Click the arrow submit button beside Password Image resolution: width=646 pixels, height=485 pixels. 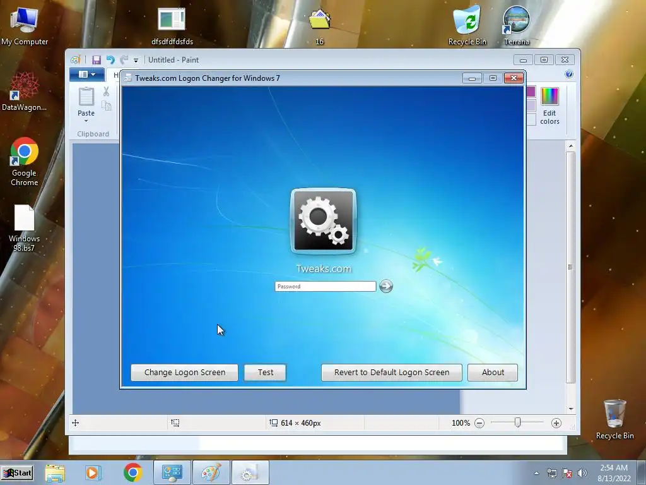386,286
